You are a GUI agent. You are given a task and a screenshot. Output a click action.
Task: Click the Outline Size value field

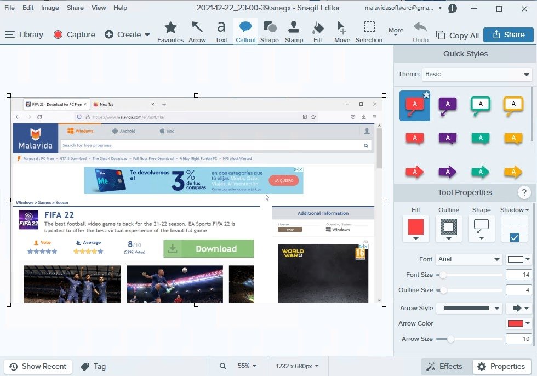(518, 290)
